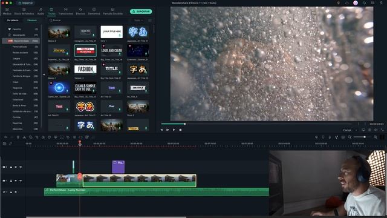The width and height of the screenshot is (387, 218).
Task: Open the messages envelope icon
Action: (x=372, y=3)
